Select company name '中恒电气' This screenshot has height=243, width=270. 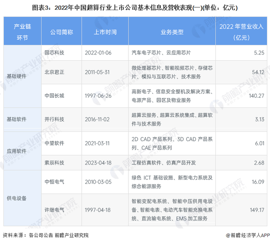(x=54, y=182)
